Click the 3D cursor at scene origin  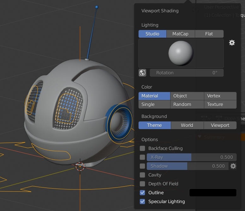click(x=80, y=166)
